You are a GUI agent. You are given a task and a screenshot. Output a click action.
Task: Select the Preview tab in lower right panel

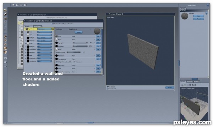pos(183,81)
